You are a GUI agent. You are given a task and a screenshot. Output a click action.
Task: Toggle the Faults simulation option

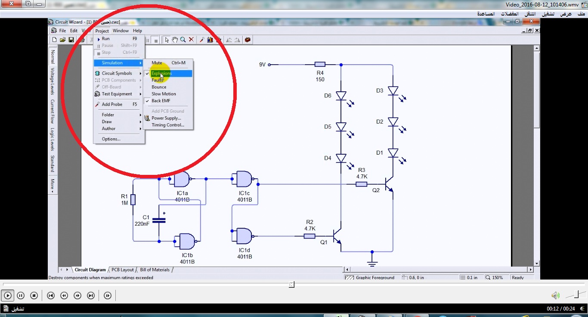tap(168, 80)
